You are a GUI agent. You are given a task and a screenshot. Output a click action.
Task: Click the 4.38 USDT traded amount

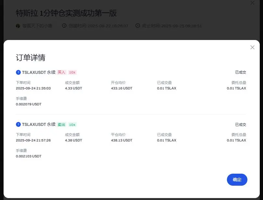tap(73, 140)
